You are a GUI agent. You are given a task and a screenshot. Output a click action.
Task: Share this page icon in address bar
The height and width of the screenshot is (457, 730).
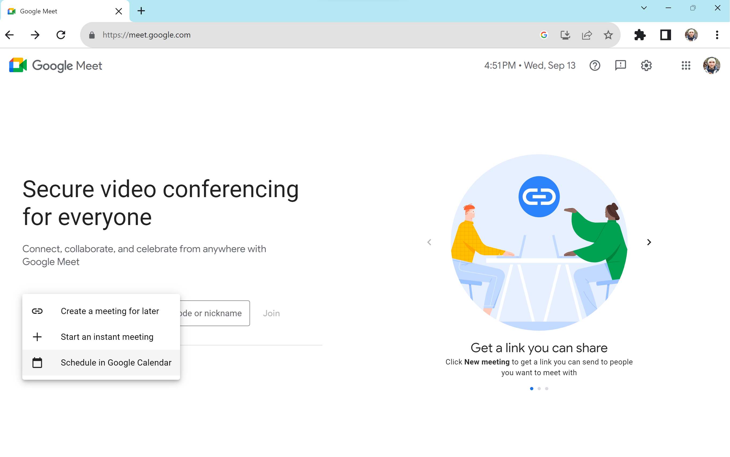(x=587, y=35)
